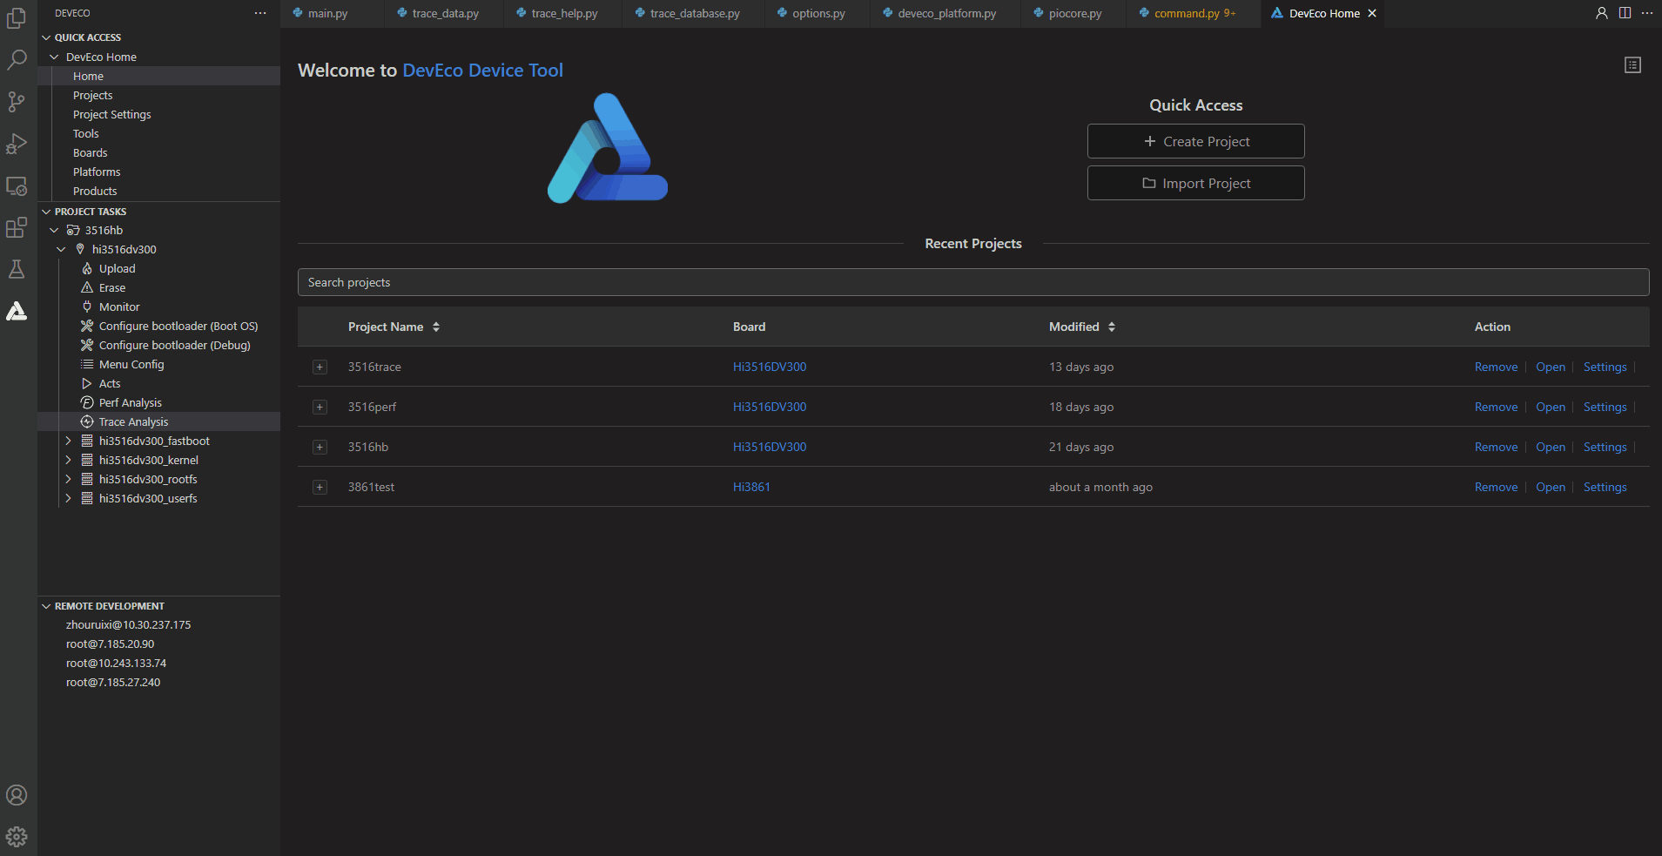This screenshot has height=856, width=1662.
Task: Open the Explorer icon in activity bar
Action: [17, 17]
